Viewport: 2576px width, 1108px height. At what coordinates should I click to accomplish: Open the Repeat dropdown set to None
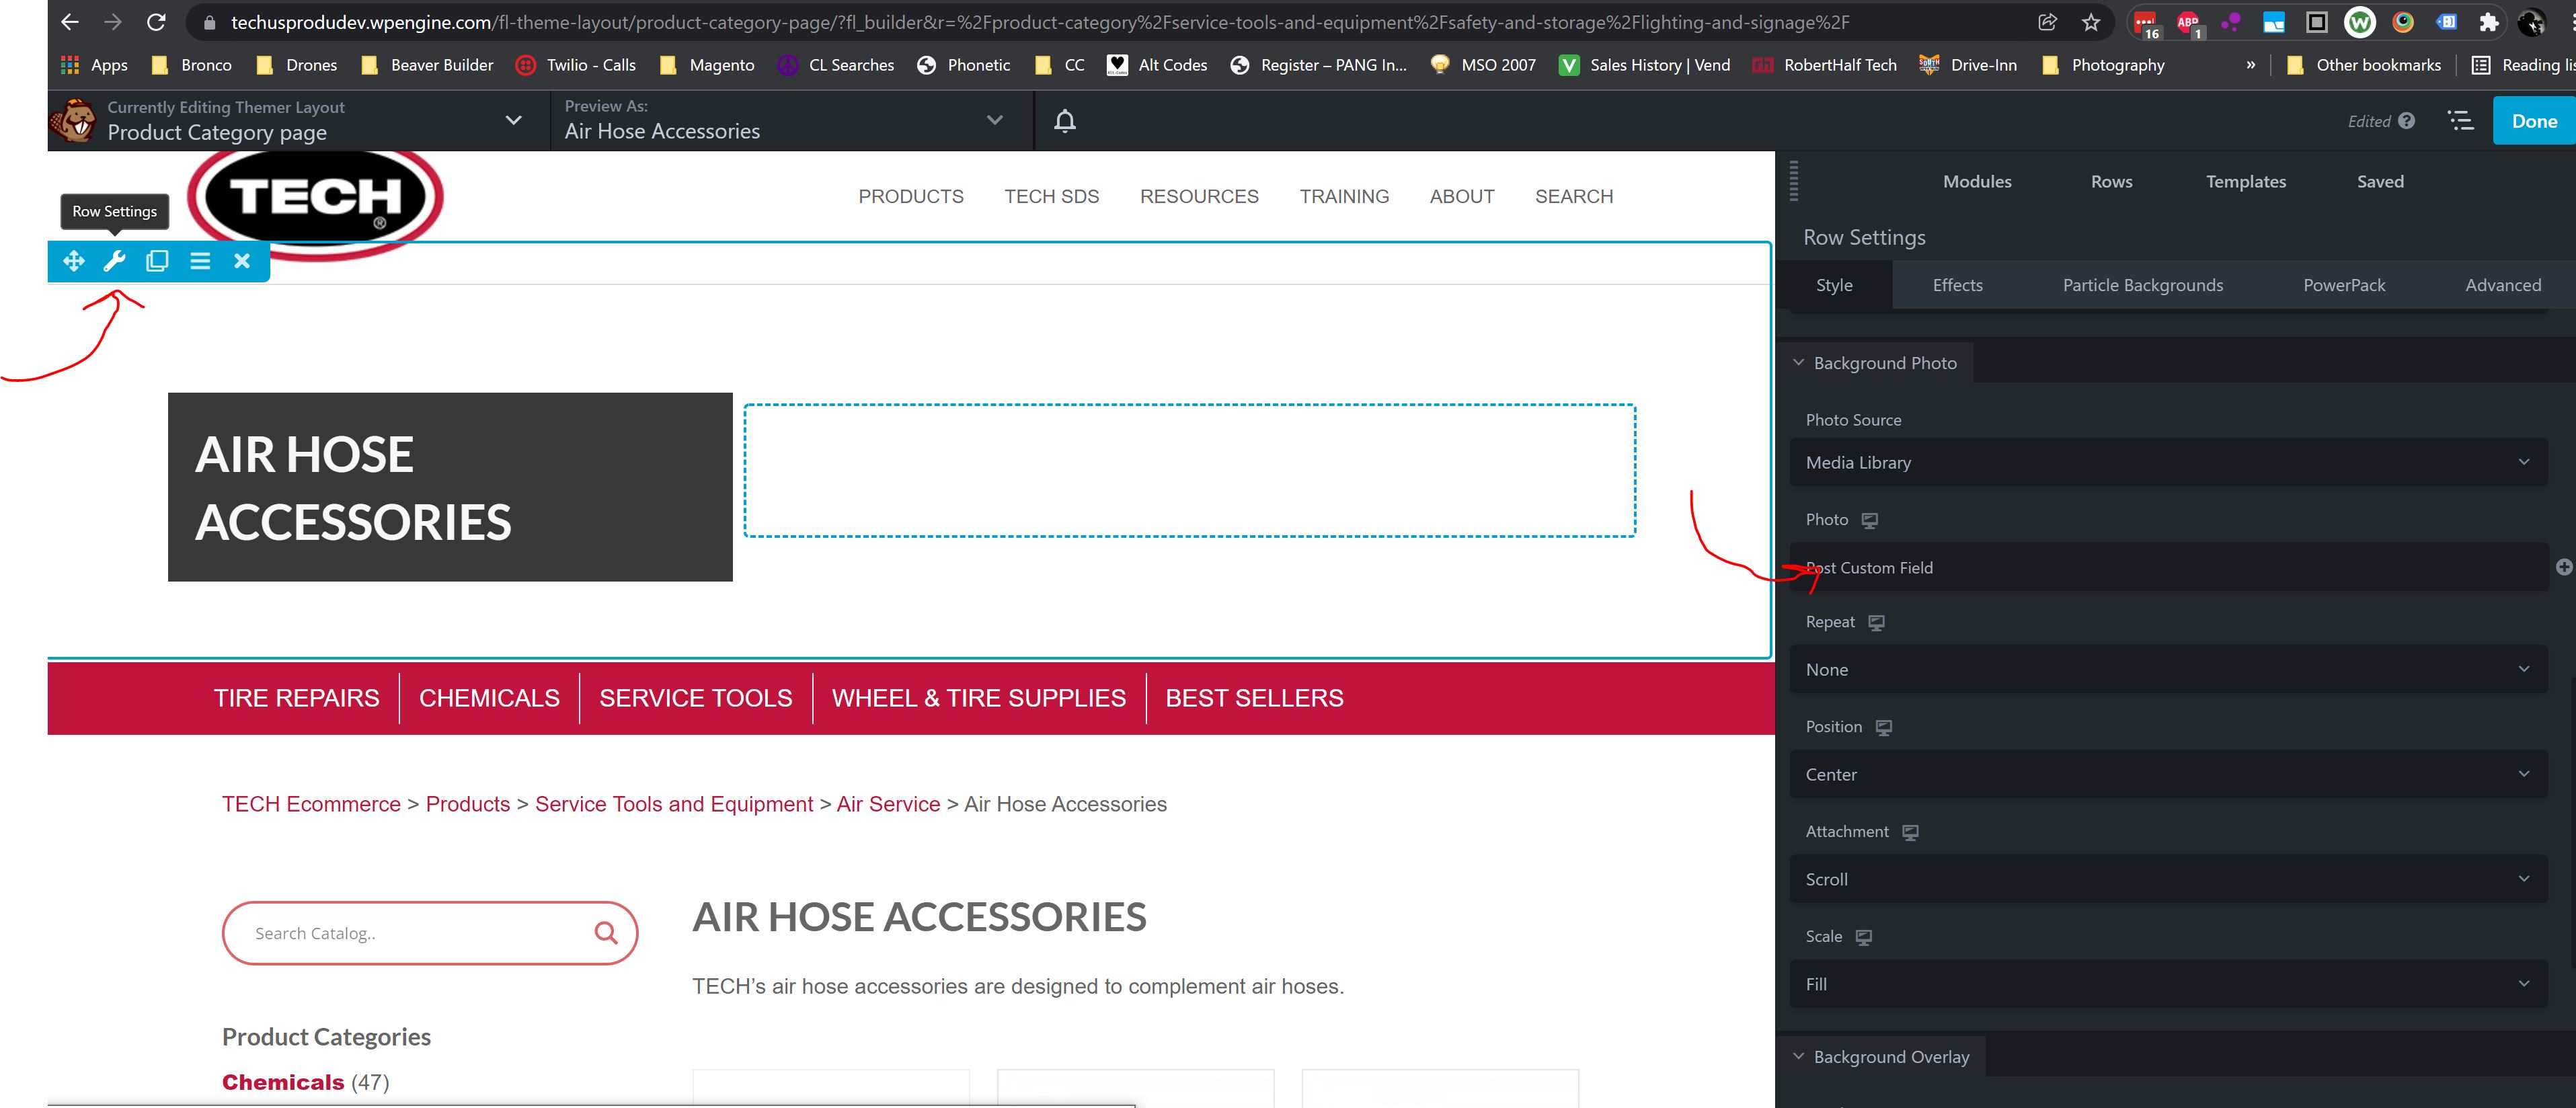[2168, 669]
